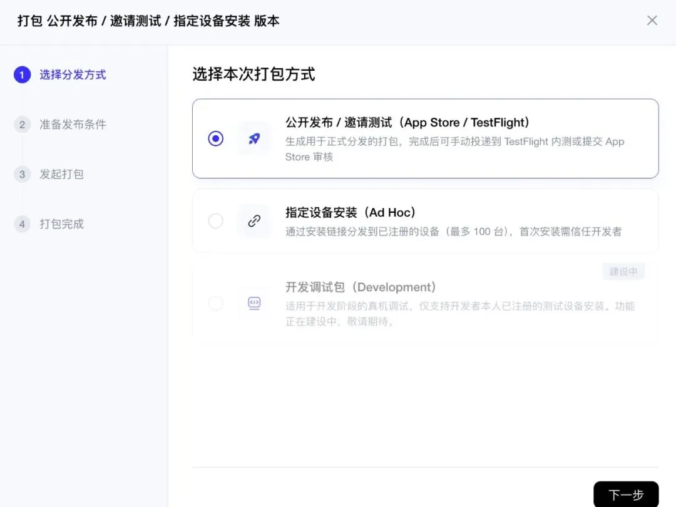Close the packaging dialog with X
Screen dimensions: 676x507
(652, 20)
